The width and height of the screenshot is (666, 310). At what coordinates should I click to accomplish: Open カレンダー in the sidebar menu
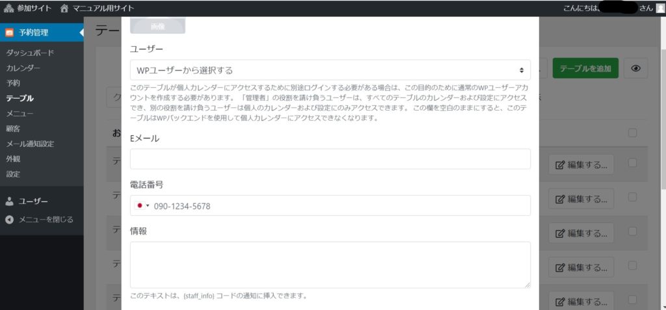[x=23, y=68]
